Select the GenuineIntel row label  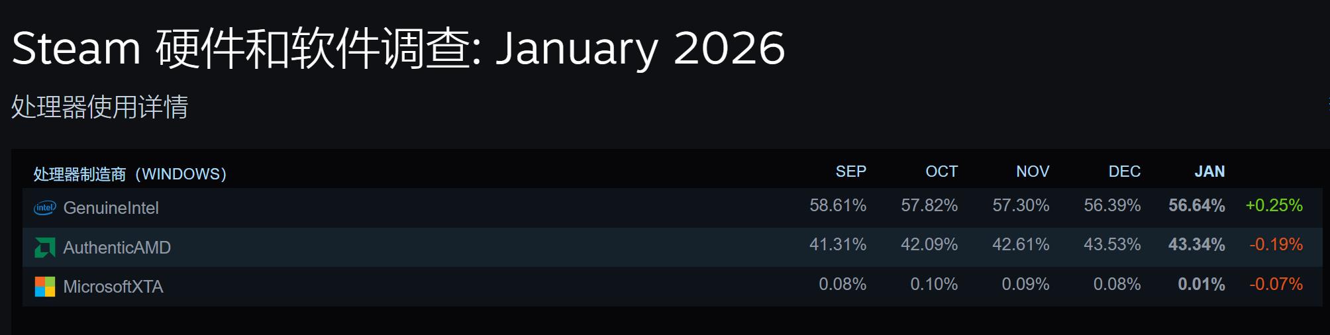click(111, 208)
